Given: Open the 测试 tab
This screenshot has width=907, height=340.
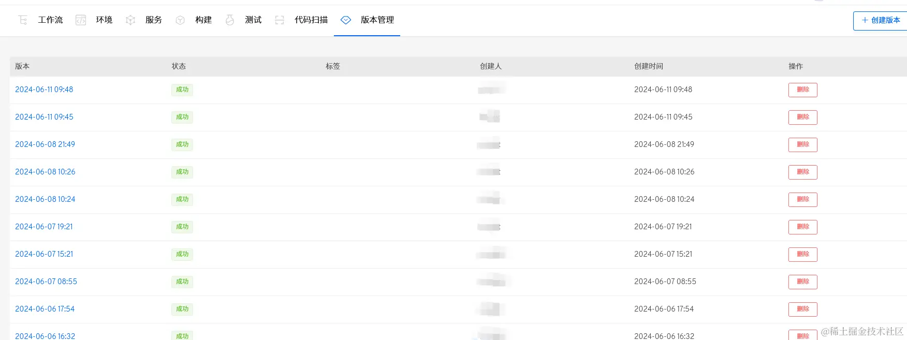Looking at the screenshot, I should 253,20.
